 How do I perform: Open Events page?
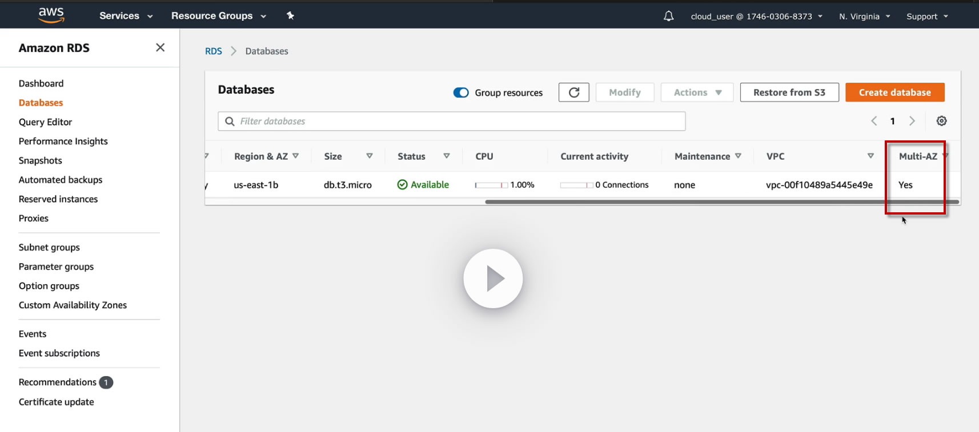(x=33, y=334)
